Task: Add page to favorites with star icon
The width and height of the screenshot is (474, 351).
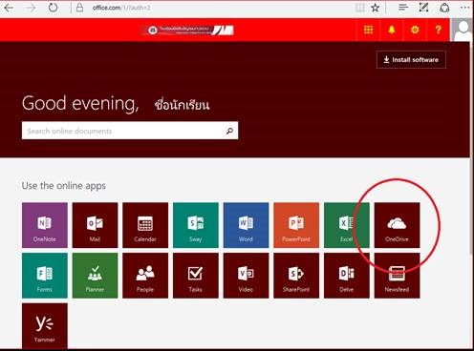Action: tap(376, 8)
